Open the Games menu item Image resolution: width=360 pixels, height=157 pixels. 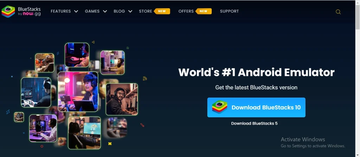pyautogui.click(x=92, y=11)
